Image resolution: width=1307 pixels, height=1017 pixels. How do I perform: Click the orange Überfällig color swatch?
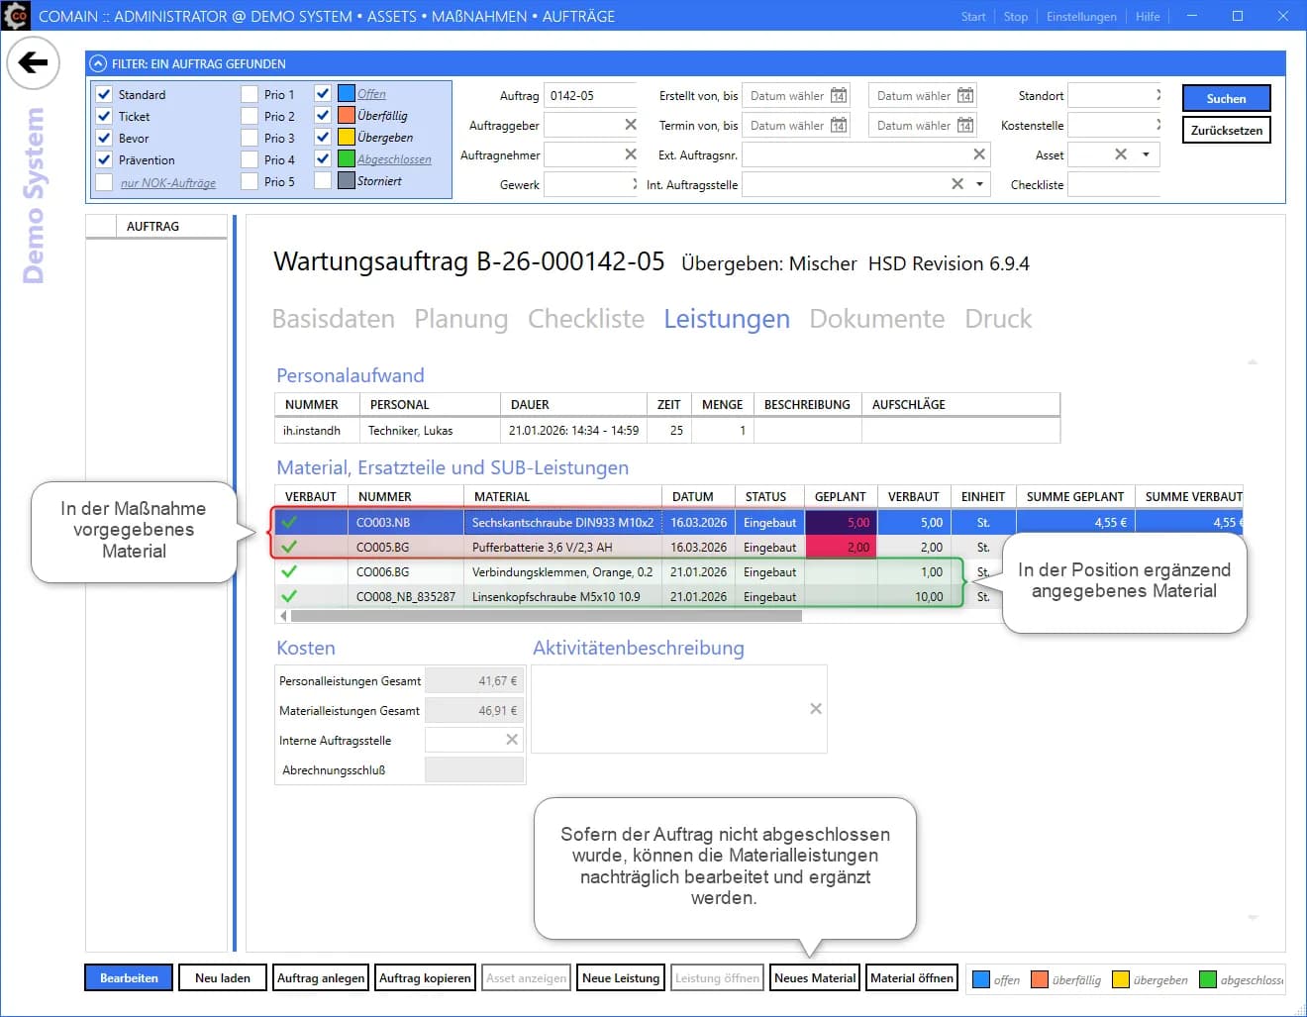click(x=347, y=116)
